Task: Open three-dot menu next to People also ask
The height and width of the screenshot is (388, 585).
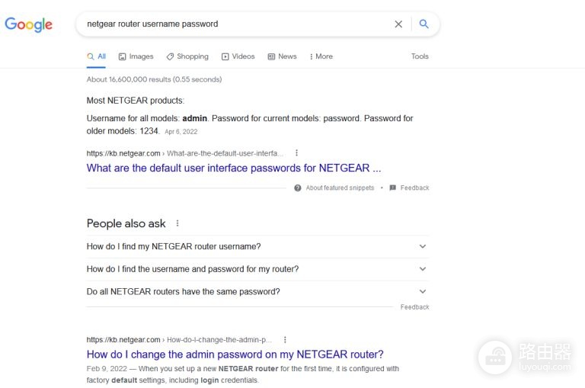Action: pyautogui.click(x=177, y=223)
